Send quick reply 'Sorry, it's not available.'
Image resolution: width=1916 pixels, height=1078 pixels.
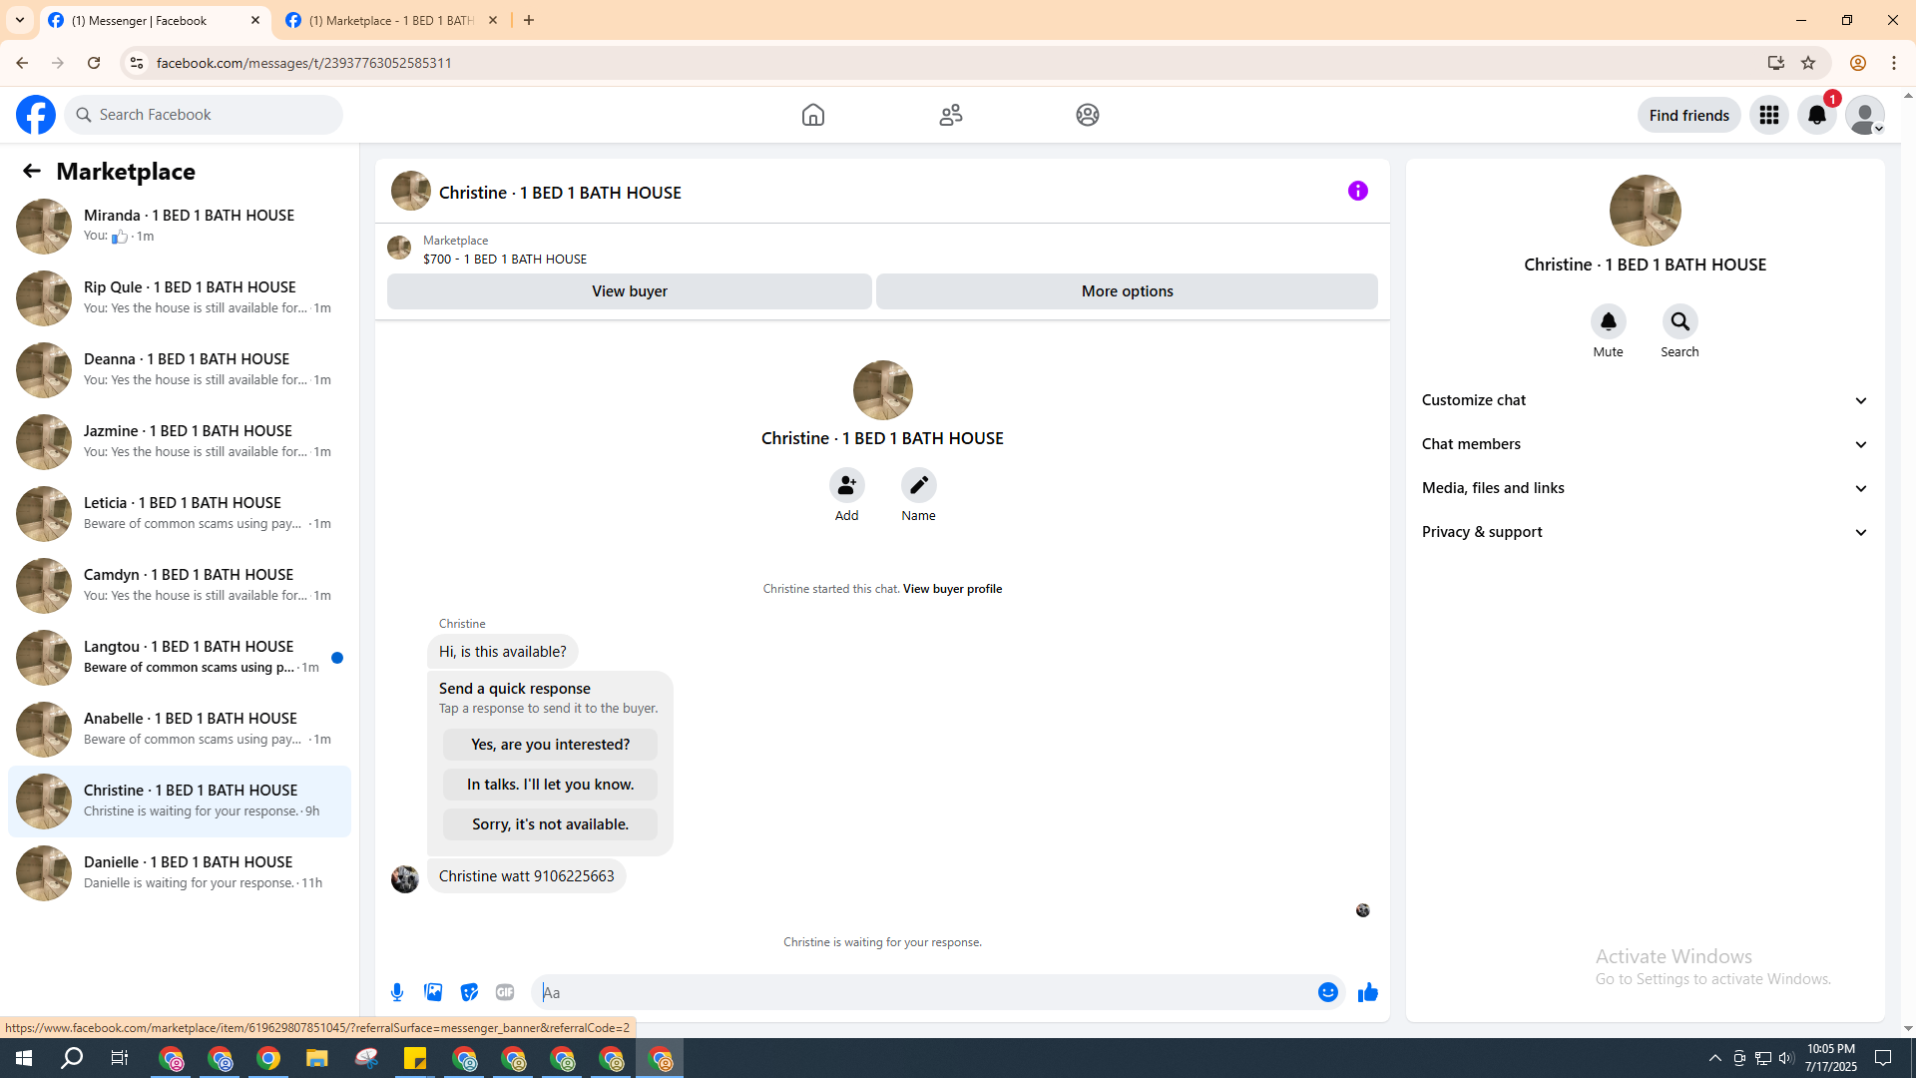point(550,824)
